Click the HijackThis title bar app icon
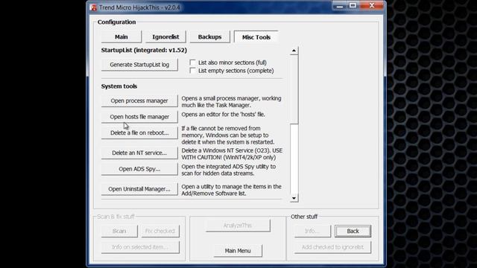Viewport: 477px width, 268px height. click(93, 7)
